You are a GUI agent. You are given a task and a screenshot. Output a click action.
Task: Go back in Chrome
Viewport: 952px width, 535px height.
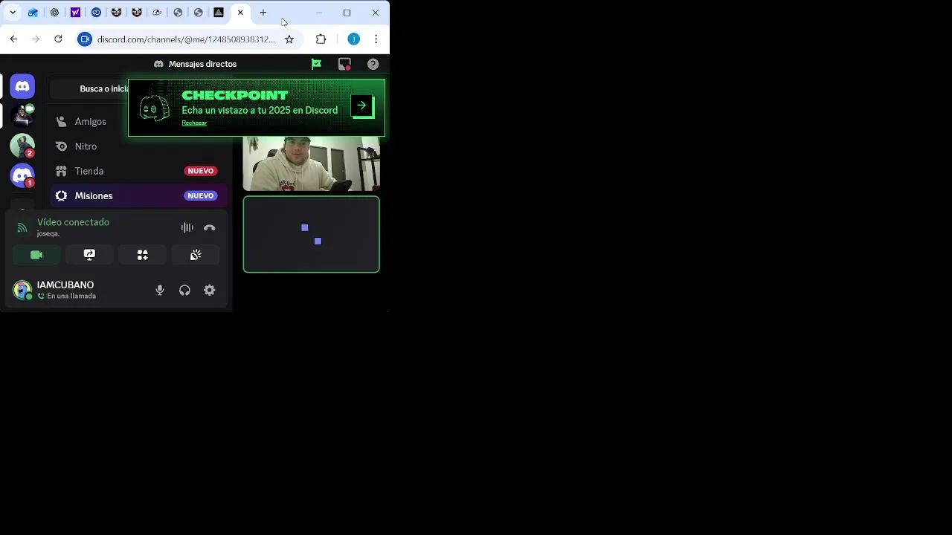click(13, 39)
